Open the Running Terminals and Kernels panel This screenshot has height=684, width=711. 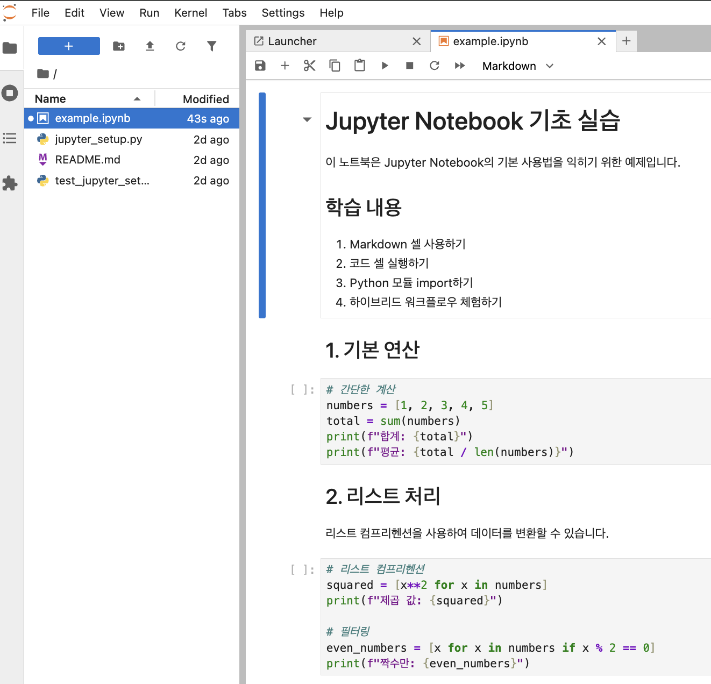pyautogui.click(x=10, y=93)
